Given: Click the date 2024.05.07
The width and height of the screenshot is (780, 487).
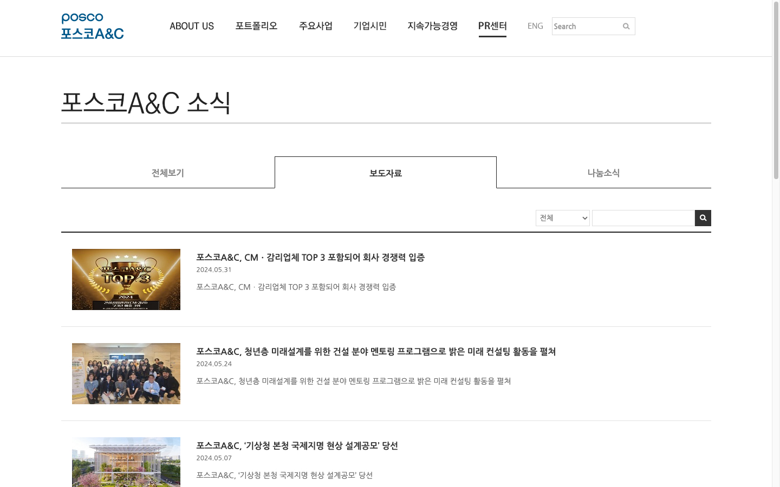Looking at the screenshot, I should 214,458.
